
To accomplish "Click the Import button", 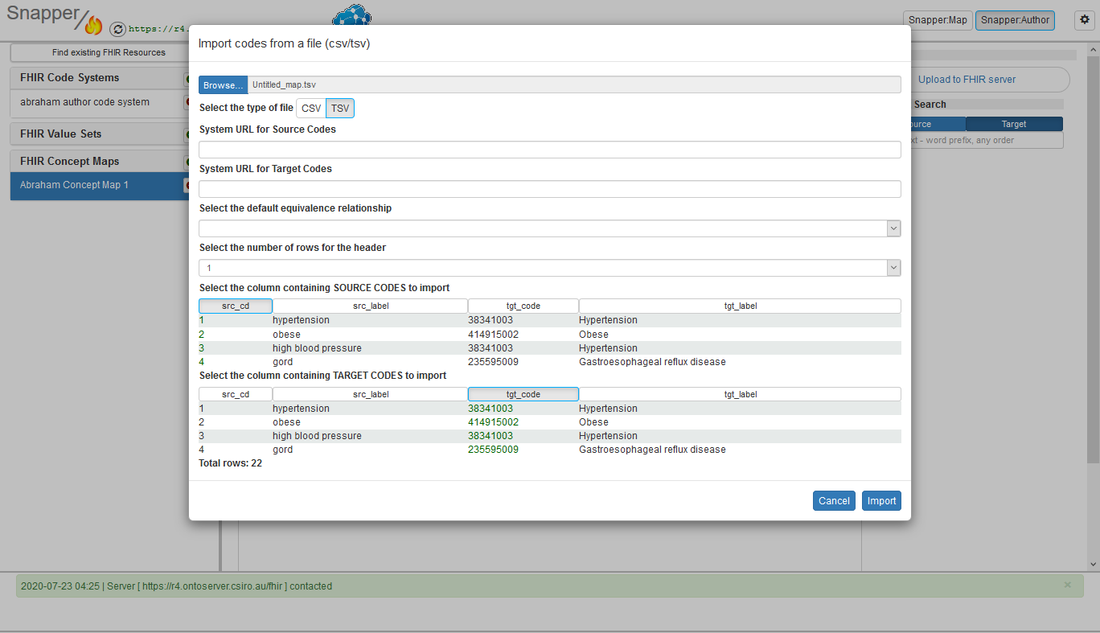I will 881,500.
